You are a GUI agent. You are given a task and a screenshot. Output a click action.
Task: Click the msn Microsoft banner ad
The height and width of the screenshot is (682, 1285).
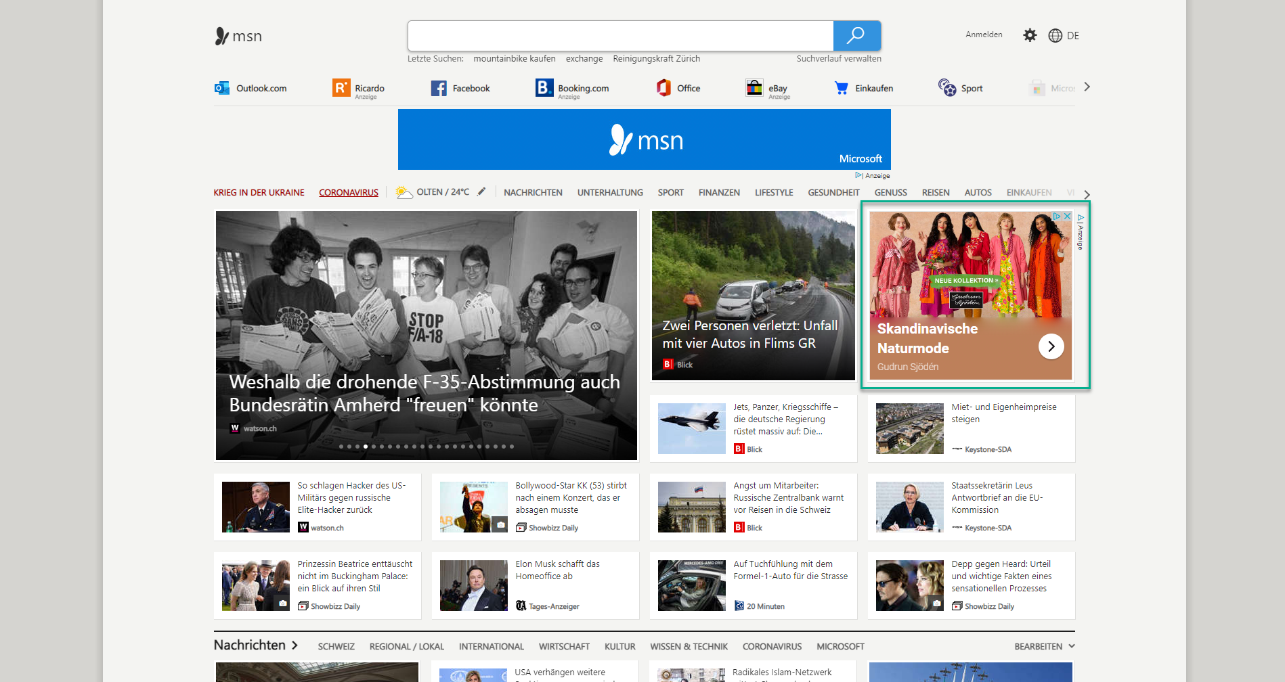click(644, 139)
